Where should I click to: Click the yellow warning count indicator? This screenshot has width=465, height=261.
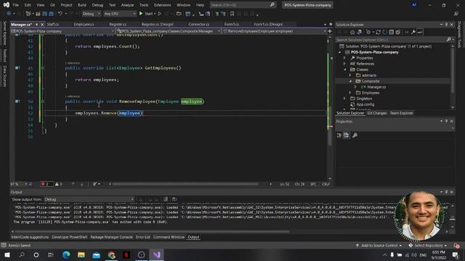(x=59, y=184)
